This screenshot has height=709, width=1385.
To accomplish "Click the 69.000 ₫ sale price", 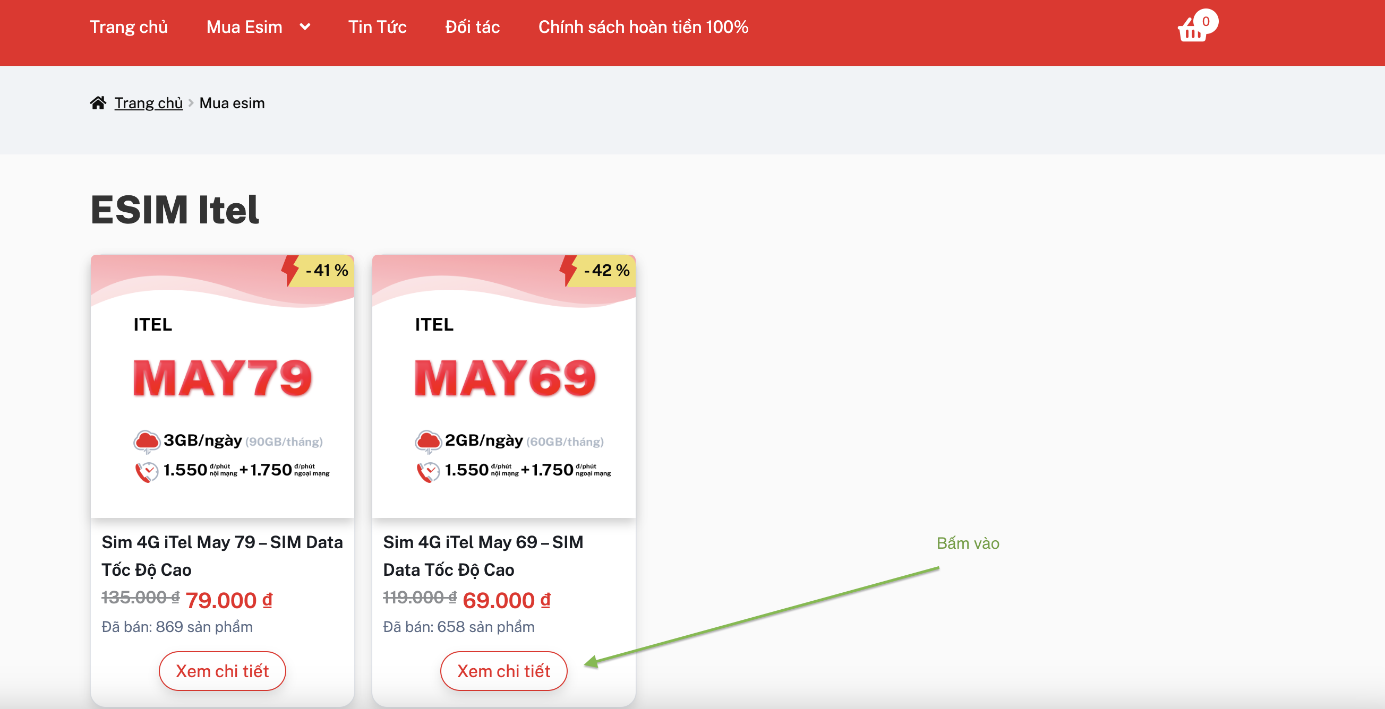I will (507, 600).
